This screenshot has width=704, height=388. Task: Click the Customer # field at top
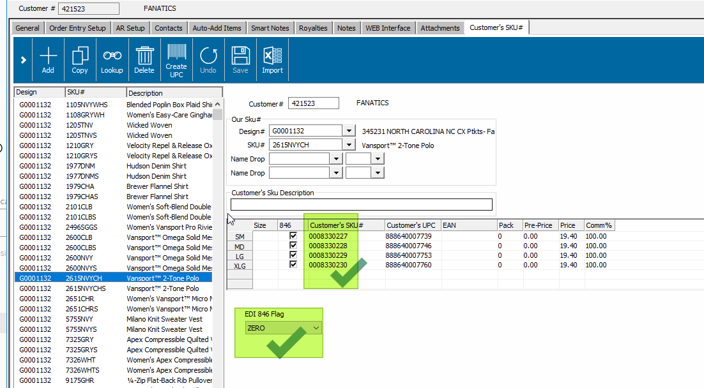point(89,8)
